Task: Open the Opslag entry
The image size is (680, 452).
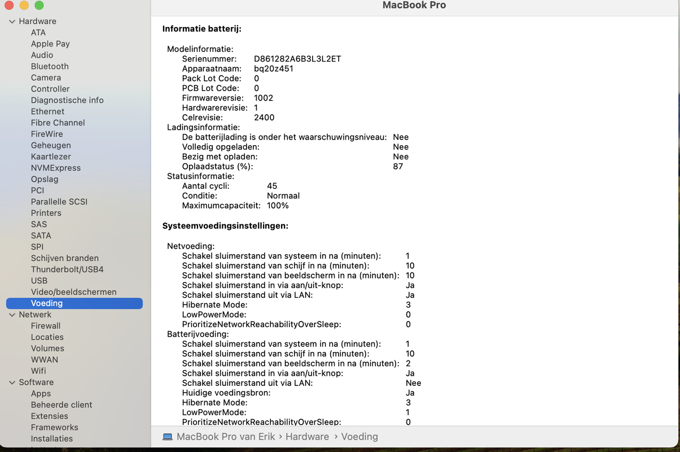Action: coord(45,179)
